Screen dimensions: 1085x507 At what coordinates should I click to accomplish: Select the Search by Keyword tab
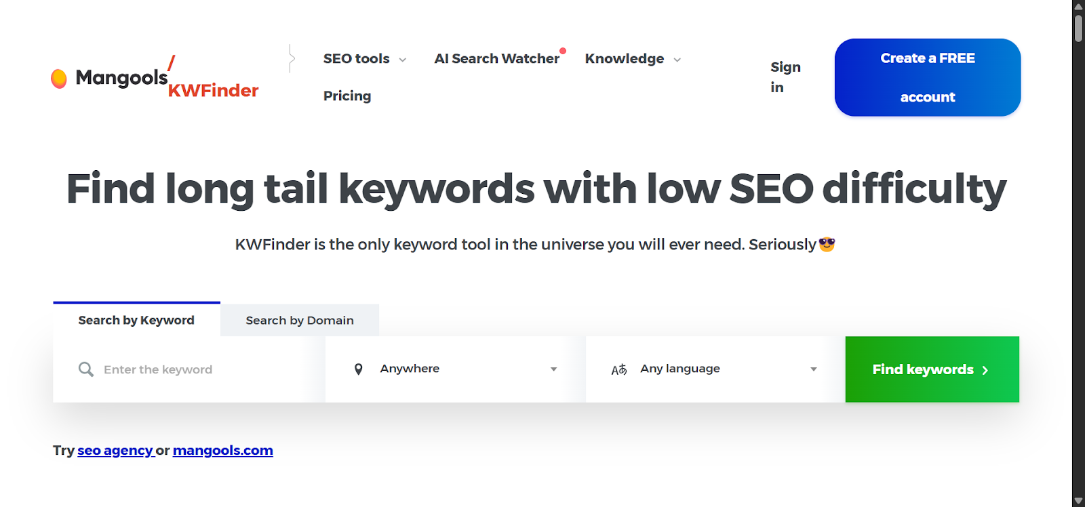click(136, 320)
